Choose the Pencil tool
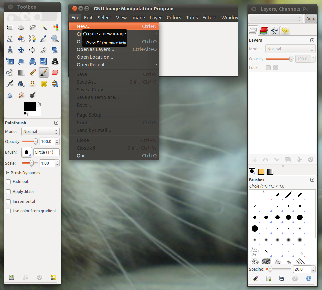This screenshot has width=322, height=290. pyautogui.click(x=33, y=72)
